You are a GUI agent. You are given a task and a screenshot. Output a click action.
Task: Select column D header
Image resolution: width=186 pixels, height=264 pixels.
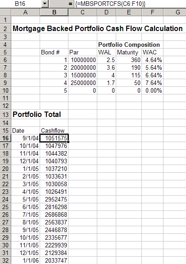[x=106, y=12]
